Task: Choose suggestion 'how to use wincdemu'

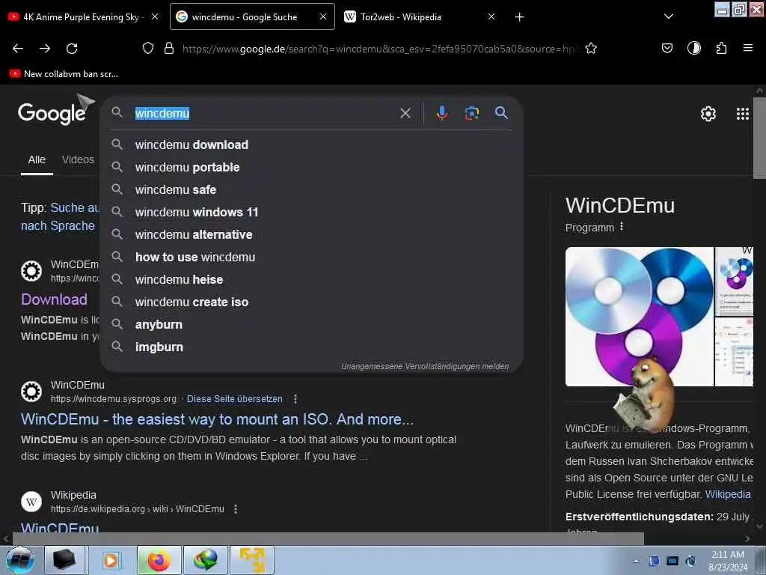Action: [x=311, y=258]
